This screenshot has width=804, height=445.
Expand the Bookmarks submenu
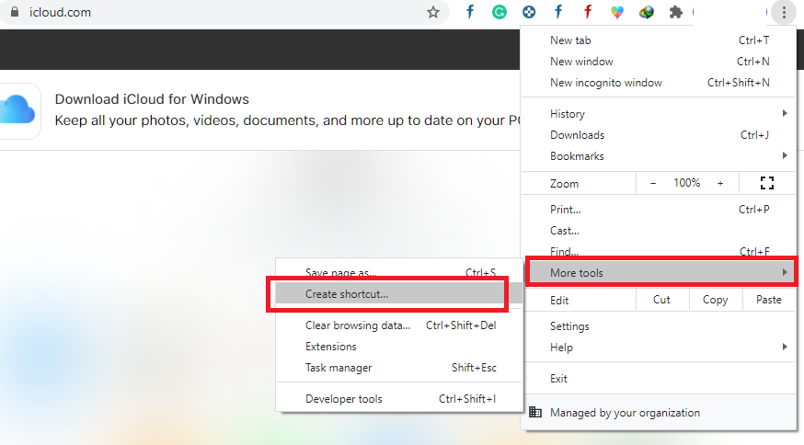pyautogui.click(x=658, y=156)
